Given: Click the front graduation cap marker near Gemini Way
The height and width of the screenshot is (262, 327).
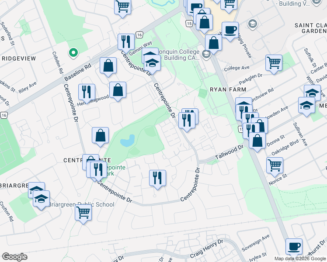Looking at the screenshot, I should (x=152, y=64).
